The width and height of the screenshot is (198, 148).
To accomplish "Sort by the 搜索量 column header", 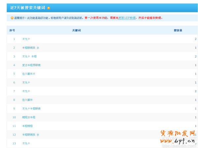I will tap(178, 30).
